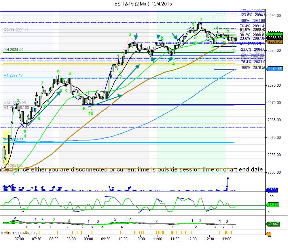Click 2060.00 on the price axis
This screenshot has width=288, height=251.
coord(274,137)
